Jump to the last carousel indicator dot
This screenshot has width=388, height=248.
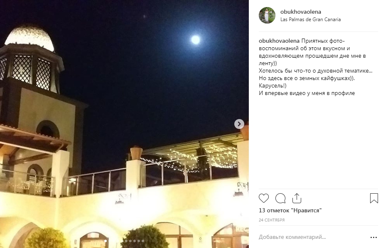143,241
